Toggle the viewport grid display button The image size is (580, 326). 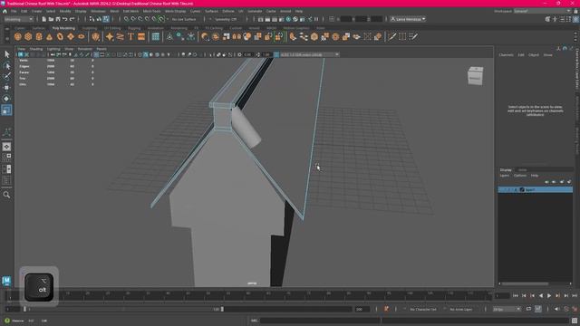96,54
